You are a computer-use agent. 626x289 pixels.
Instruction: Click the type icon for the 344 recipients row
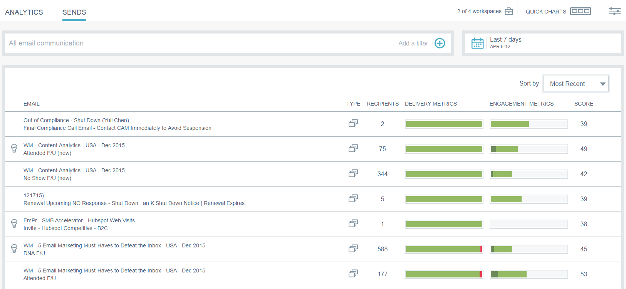pos(353,174)
